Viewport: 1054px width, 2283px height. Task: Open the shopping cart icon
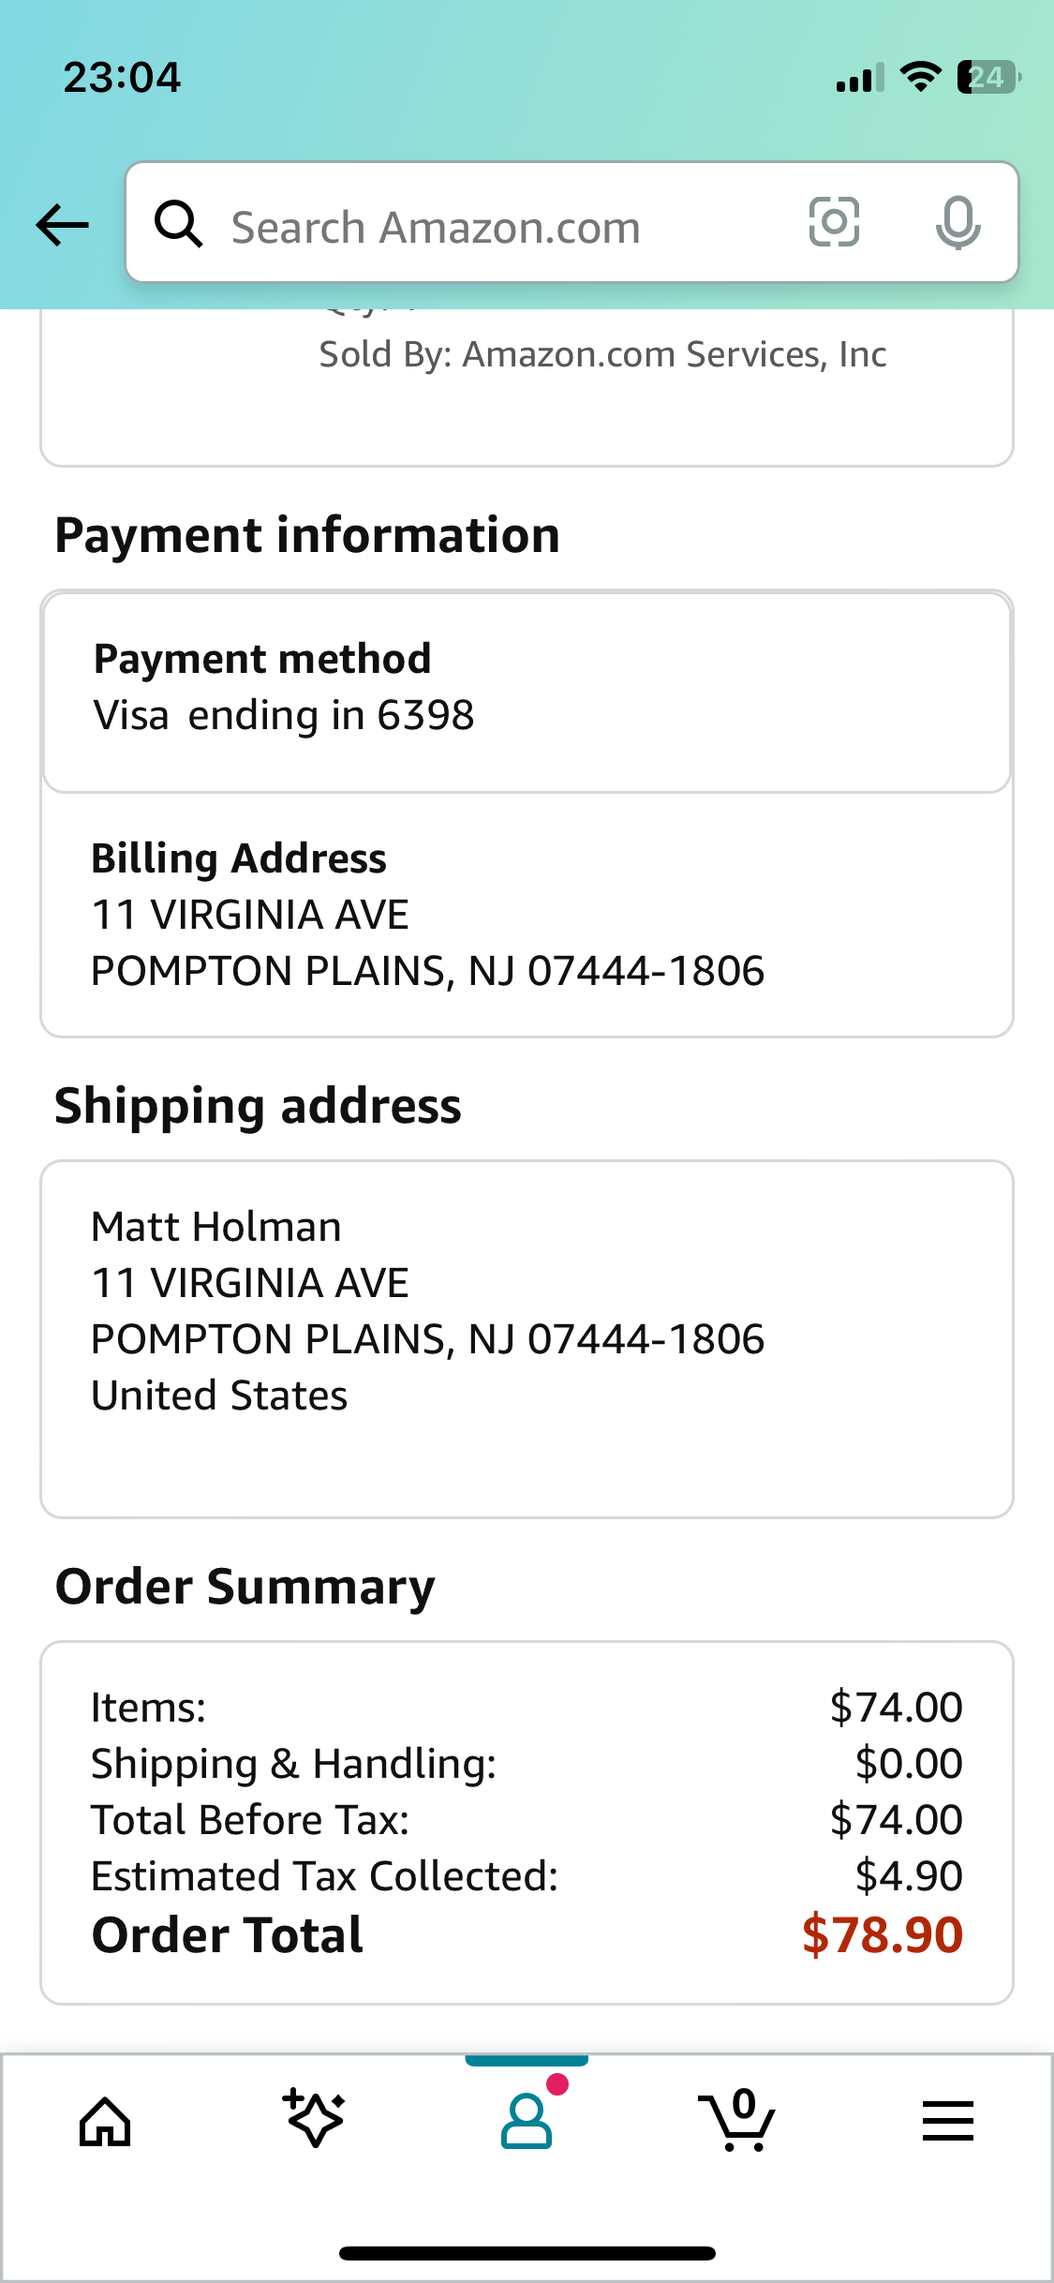[737, 2120]
